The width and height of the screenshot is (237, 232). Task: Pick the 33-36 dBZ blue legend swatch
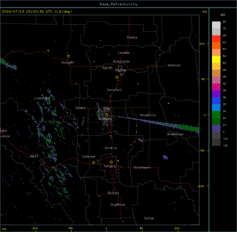tap(216, 101)
